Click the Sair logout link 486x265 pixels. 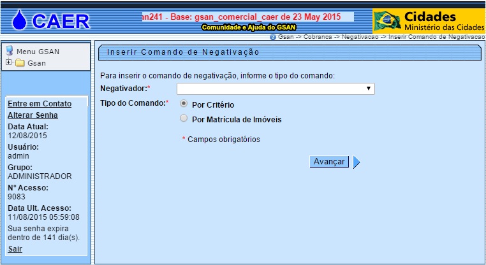coord(15,249)
